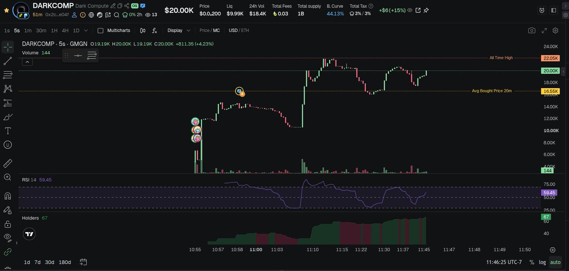Open the token website globe icon
This screenshot has height=271, width=569.
click(x=92, y=15)
